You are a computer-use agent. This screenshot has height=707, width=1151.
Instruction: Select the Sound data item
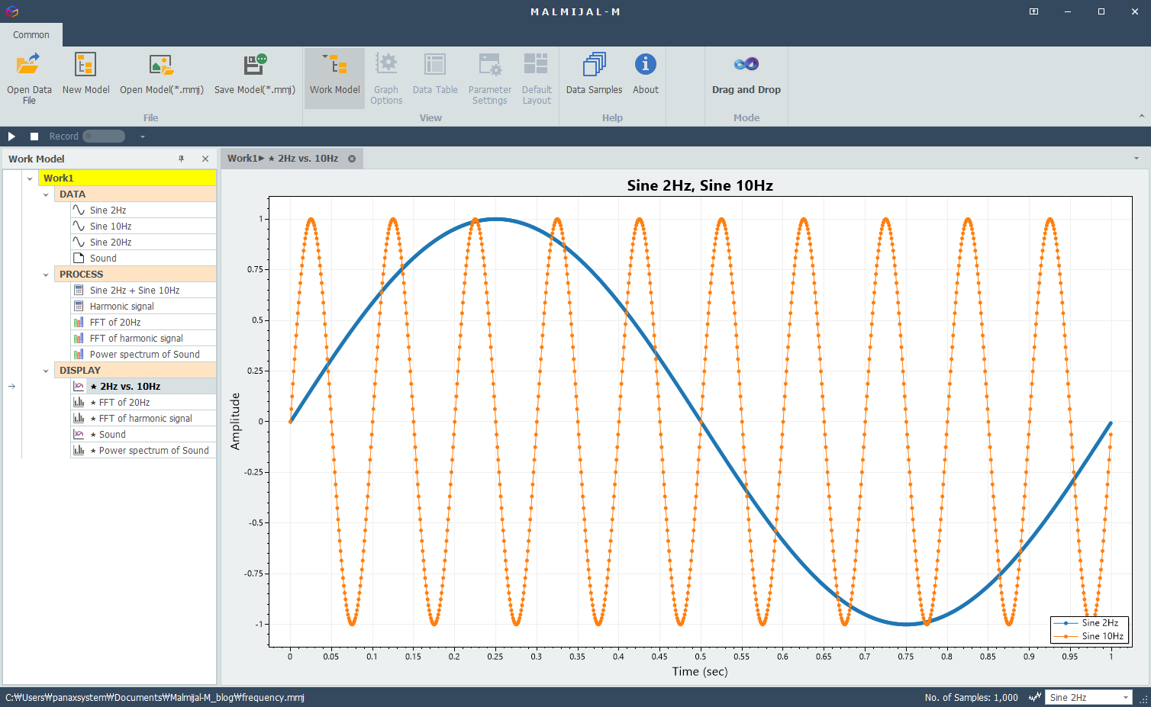(x=143, y=259)
